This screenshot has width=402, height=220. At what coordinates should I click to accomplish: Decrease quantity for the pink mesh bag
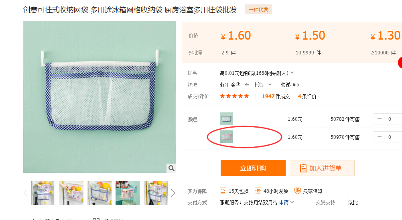(379, 137)
